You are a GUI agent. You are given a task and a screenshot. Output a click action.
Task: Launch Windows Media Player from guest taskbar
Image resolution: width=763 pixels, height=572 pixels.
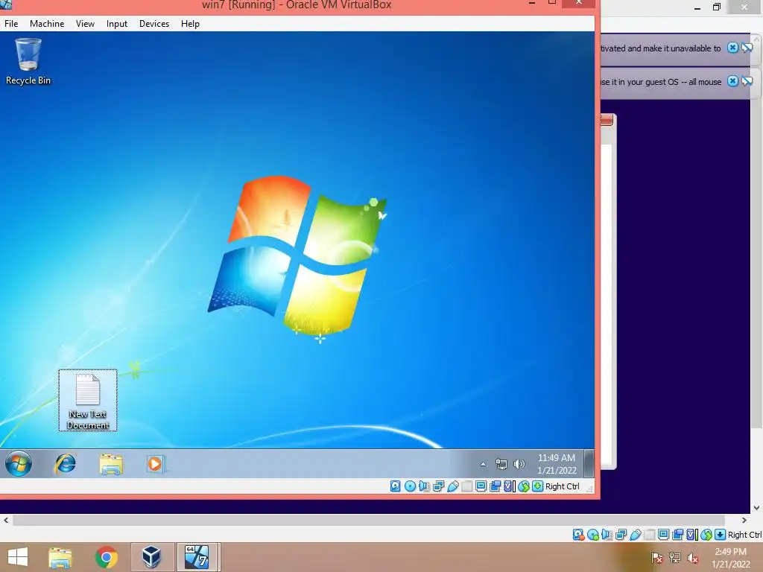156,463
